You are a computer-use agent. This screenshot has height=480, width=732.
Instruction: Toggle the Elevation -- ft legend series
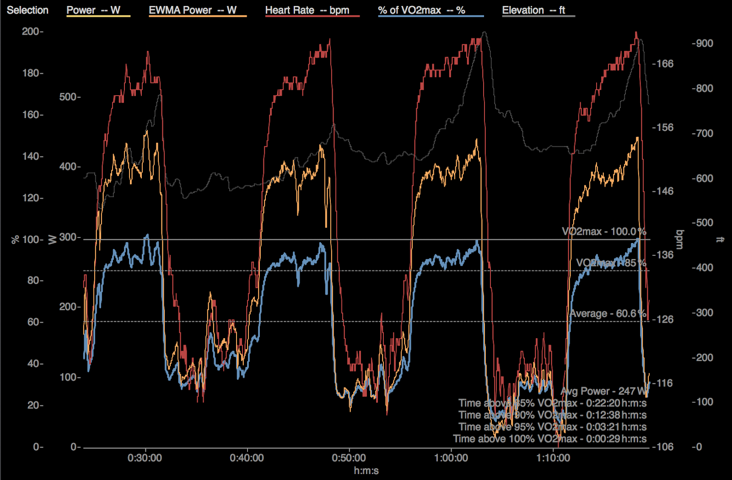538,11
